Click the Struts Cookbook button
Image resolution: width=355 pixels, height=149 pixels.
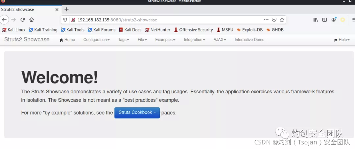pos(137,113)
